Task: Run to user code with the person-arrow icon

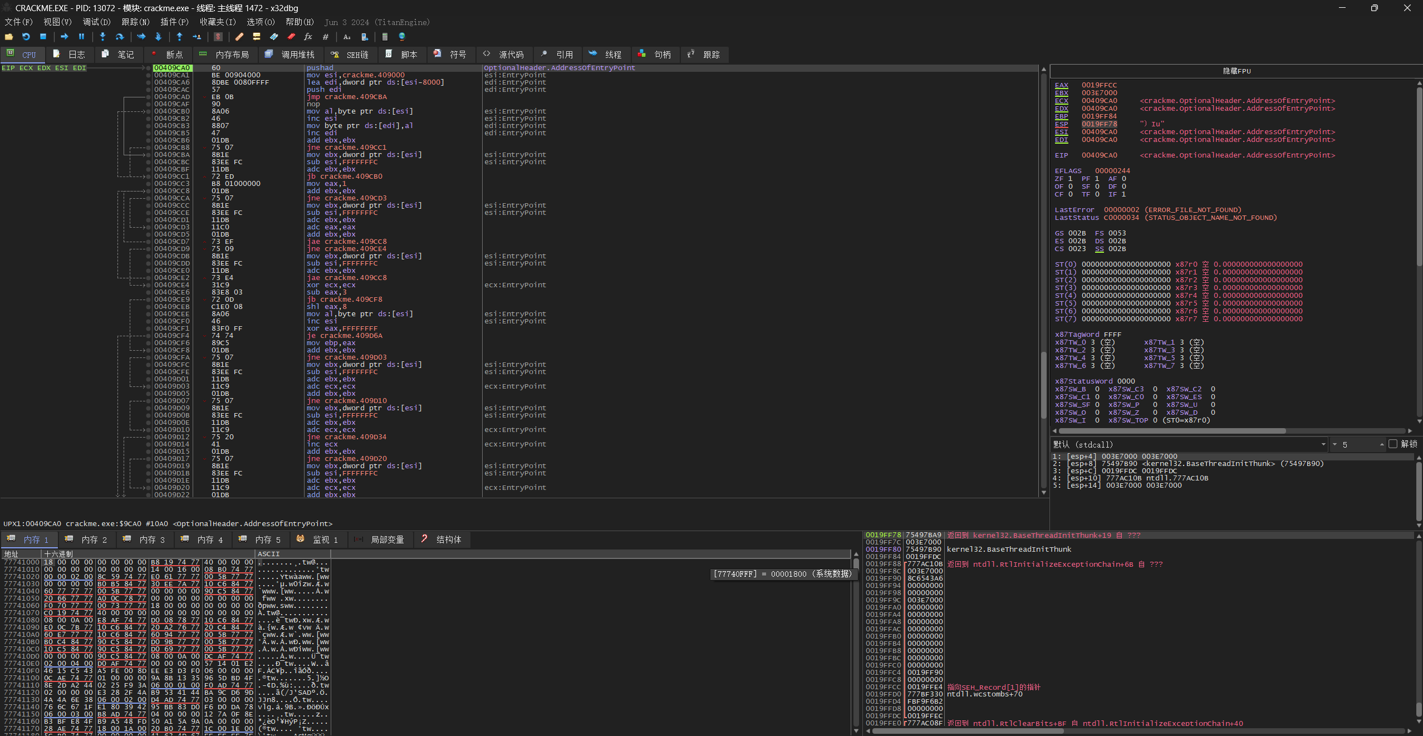Action: click(198, 37)
